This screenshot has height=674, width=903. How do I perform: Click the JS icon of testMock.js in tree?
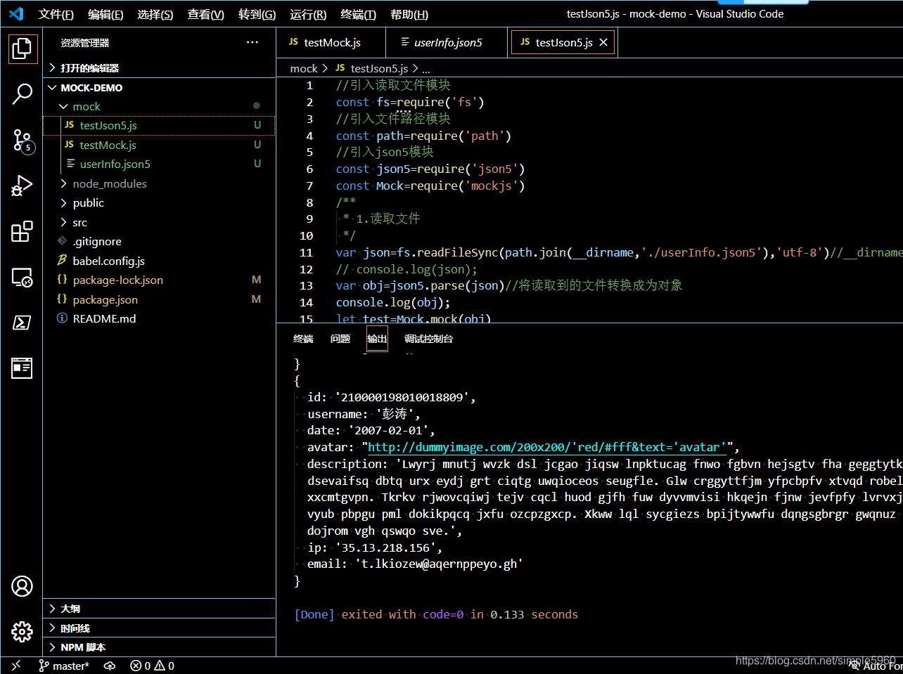click(69, 145)
